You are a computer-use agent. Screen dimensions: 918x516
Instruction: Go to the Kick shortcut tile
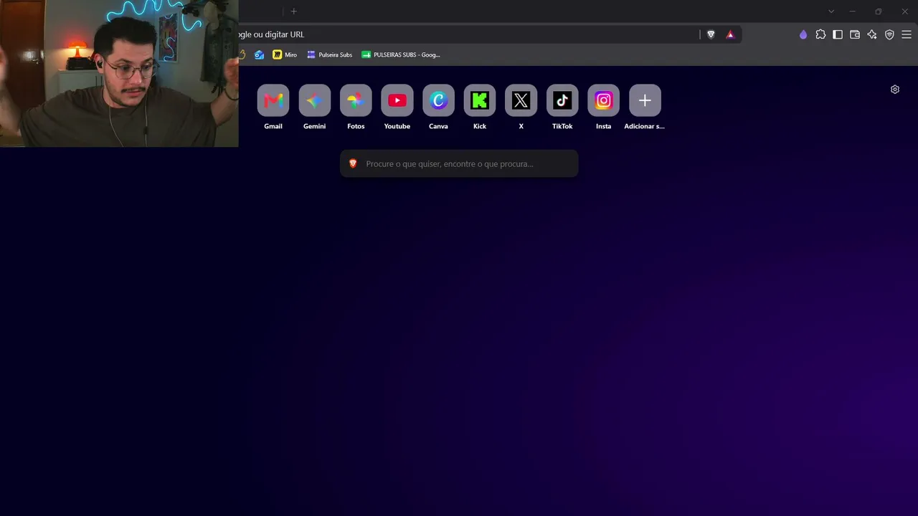pos(480,101)
